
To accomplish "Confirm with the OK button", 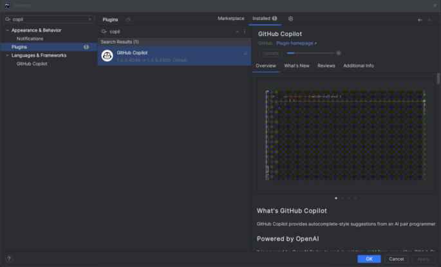I will tap(369, 259).
